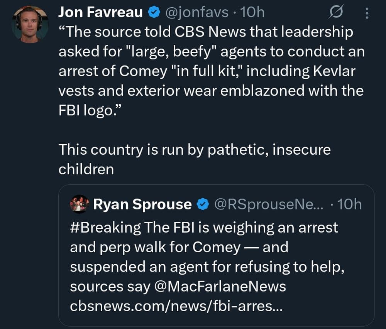This screenshot has width=386, height=329.
Task: Open the Ryan Sprouse display name
Action: coord(142,204)
